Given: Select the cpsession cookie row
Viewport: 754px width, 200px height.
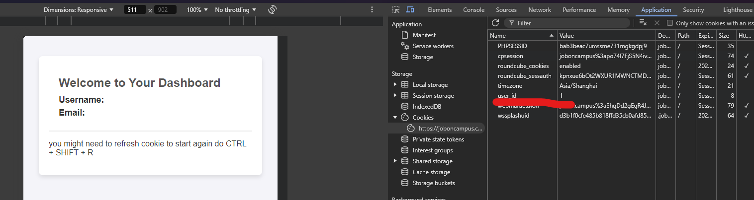Looking at the screenshot, I should tap(621, 56).
